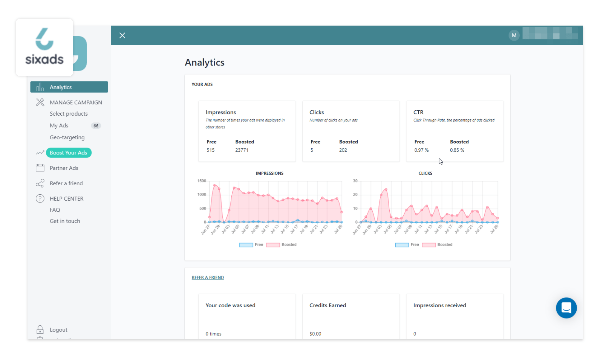Click the Refer a friend share icon
This screenshot has width=603, height=360.
click(40, 183)
